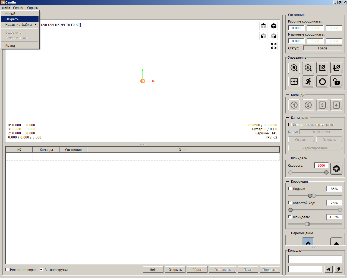Viewport: 347px width, 278px height.
Task: Click the running man safe position icon
Action: point(308,81)
